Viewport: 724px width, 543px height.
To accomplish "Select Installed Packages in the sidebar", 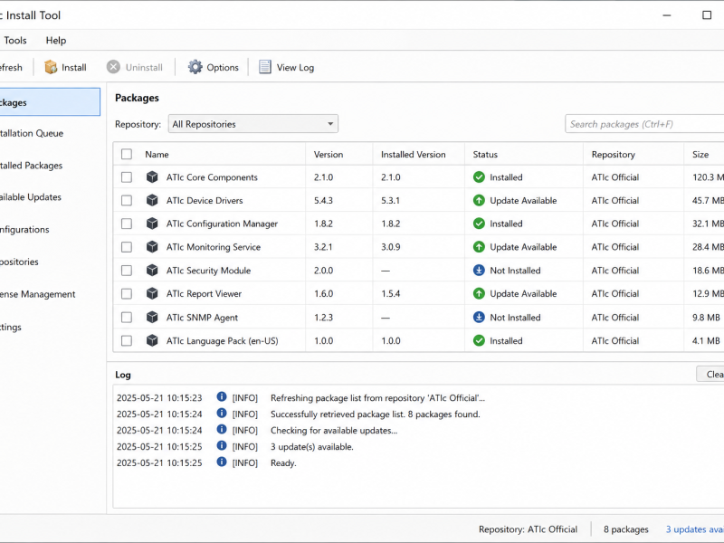I will tap(31, 166).
